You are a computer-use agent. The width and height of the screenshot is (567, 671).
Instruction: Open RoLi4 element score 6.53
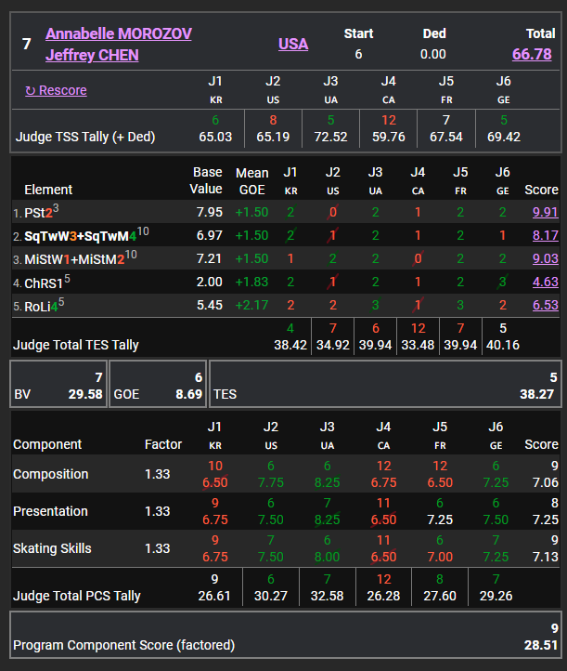[545, 306]
